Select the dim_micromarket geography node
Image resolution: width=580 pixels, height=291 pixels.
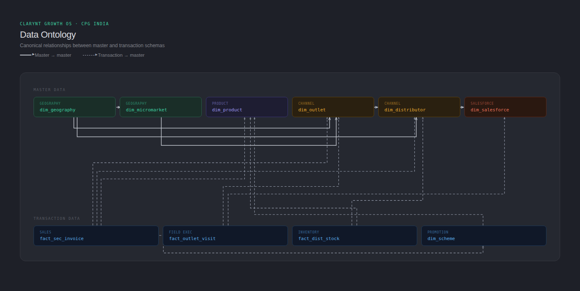(x=161, y=107)
